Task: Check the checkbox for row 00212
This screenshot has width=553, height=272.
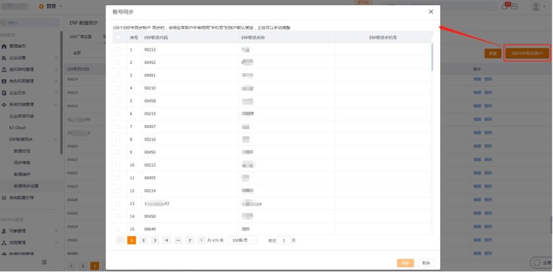Action: [x=118, y=50]
